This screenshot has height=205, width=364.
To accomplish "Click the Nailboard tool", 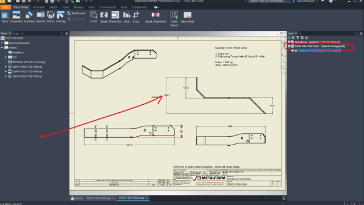I will 76,13.
